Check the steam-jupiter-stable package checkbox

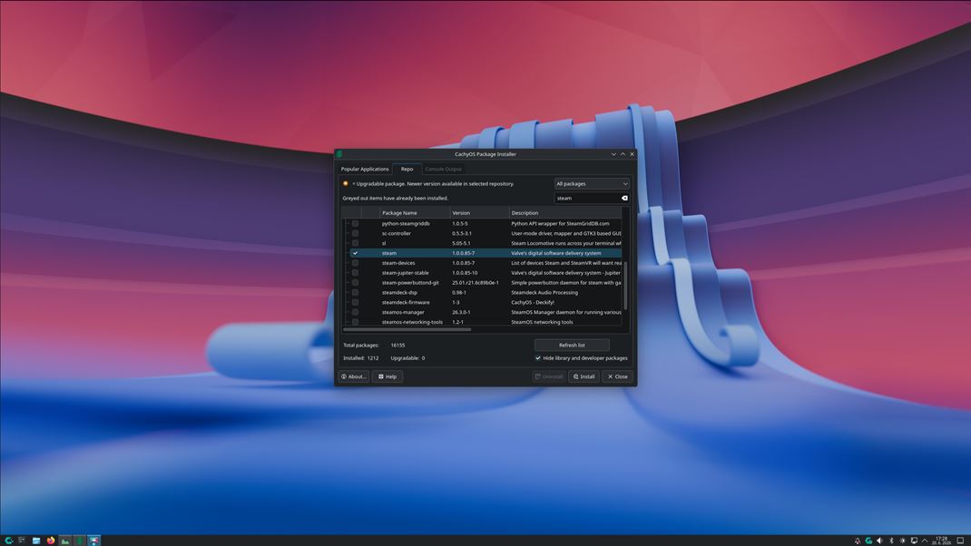[x=356, y=273]
